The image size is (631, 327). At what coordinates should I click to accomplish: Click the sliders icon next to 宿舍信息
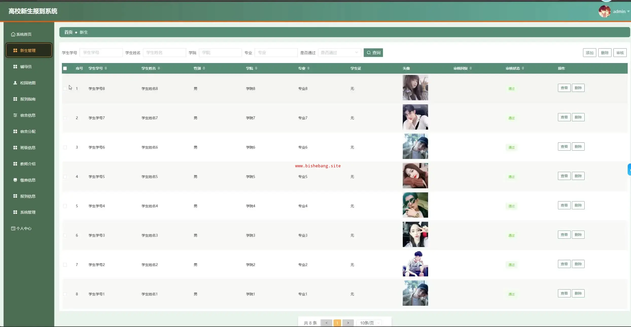15,115
